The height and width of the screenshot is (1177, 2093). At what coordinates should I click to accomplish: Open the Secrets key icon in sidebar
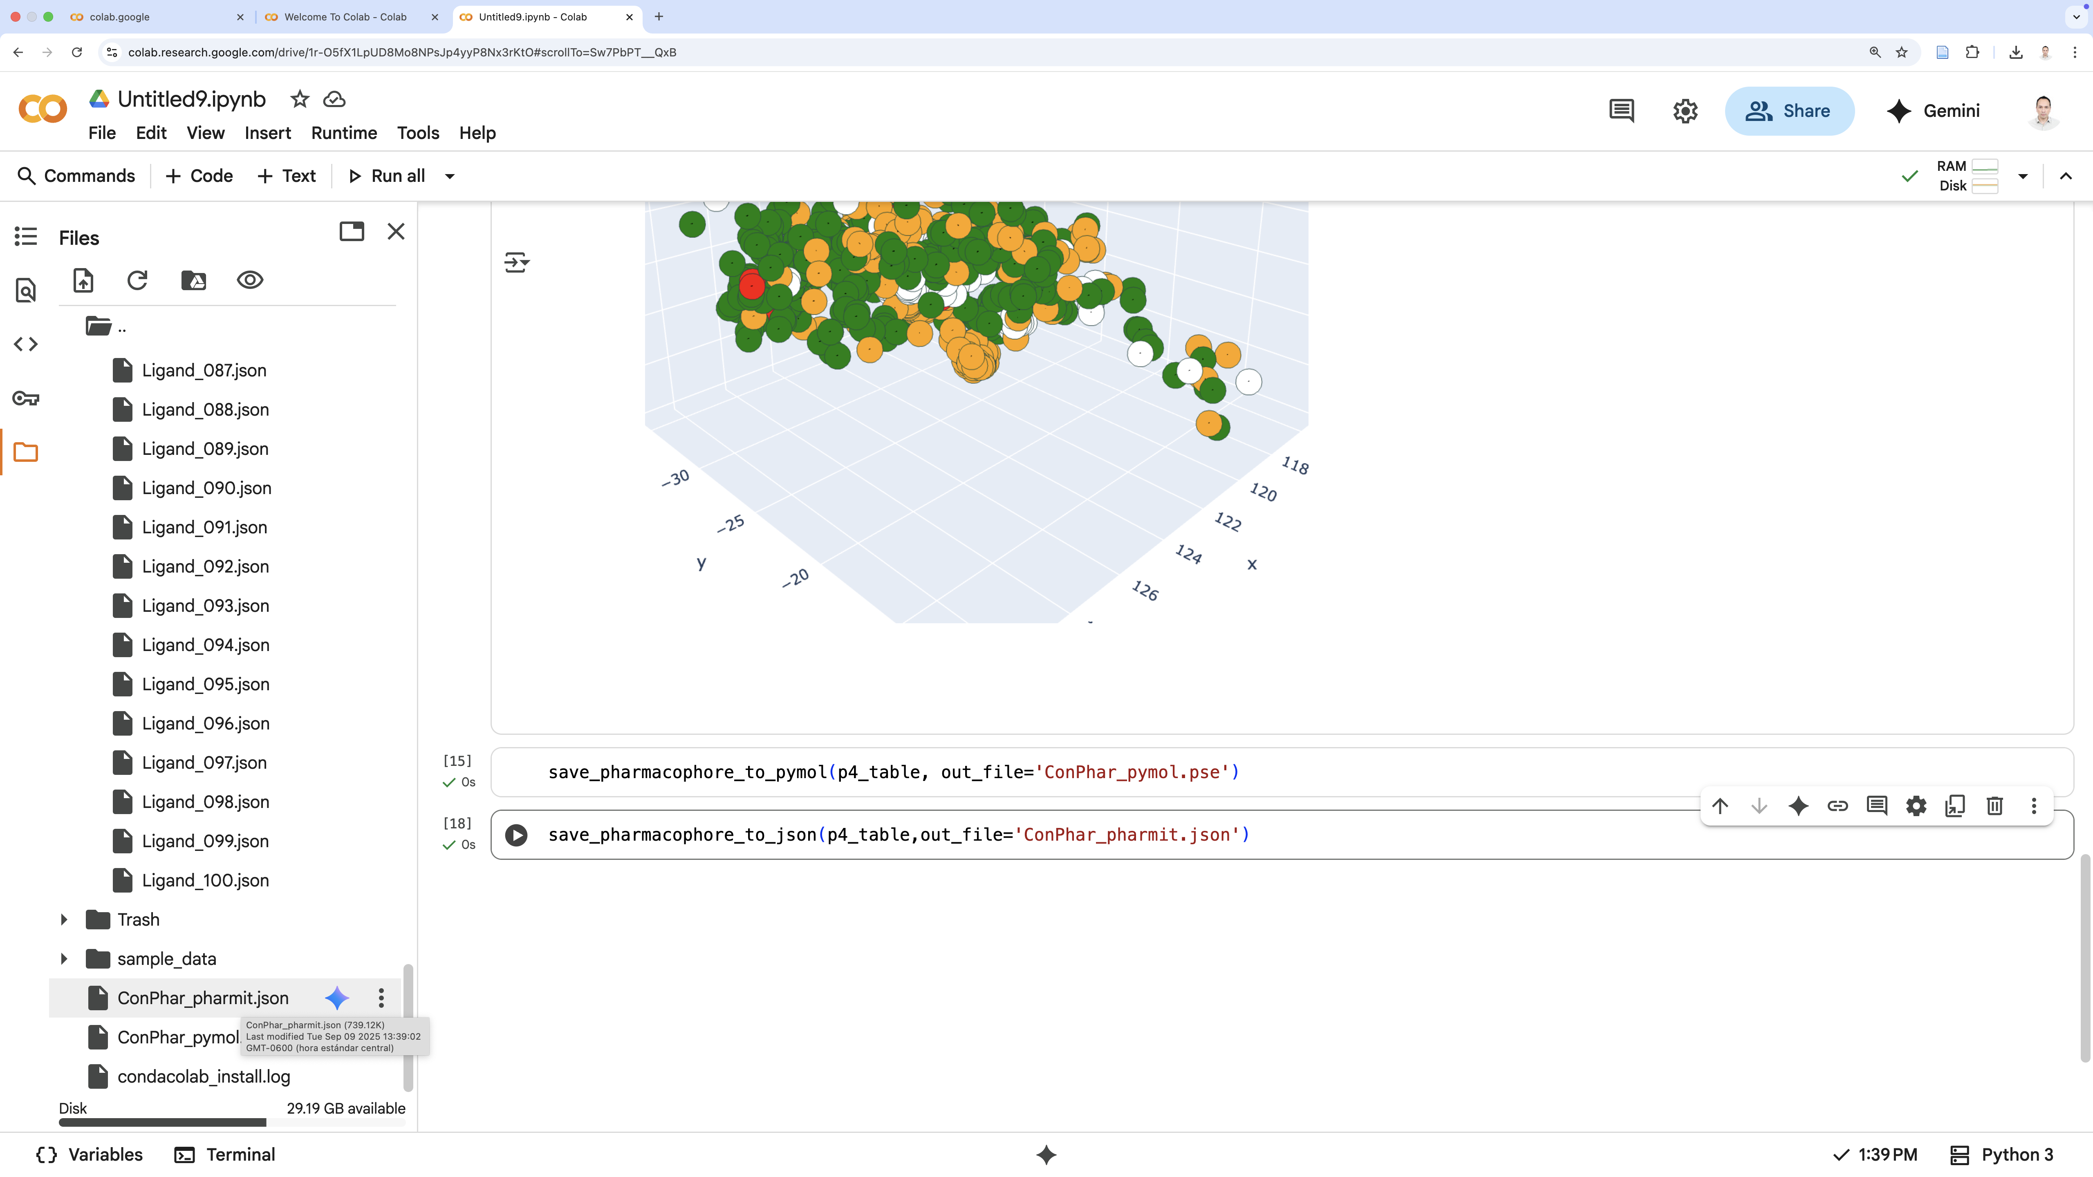pyautogui.click(x=26, y=398)
